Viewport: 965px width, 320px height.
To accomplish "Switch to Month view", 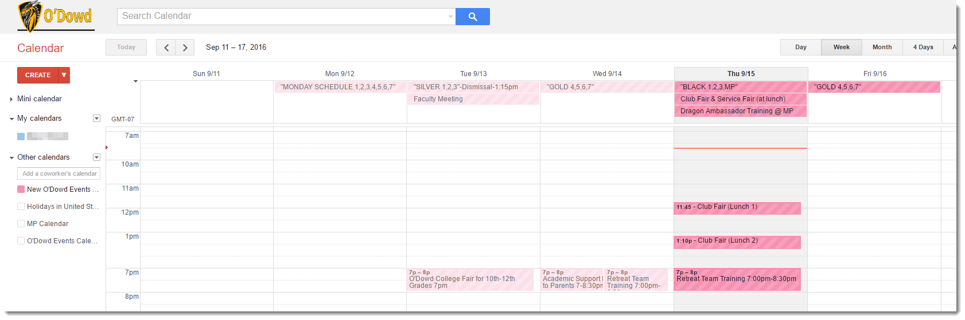I will (x=882, y=48).
